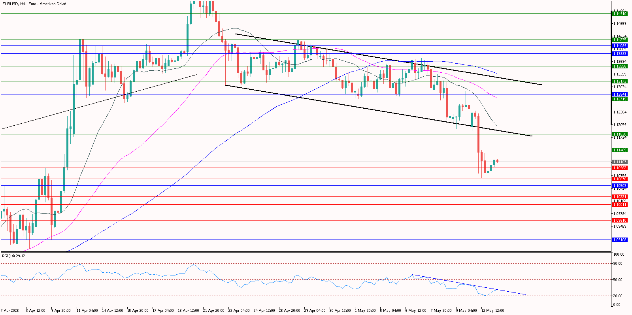This screenshot has height=315, width=632.
Task: Select the 1.14235 green price level tag
Action: click(x=619, y=40)
